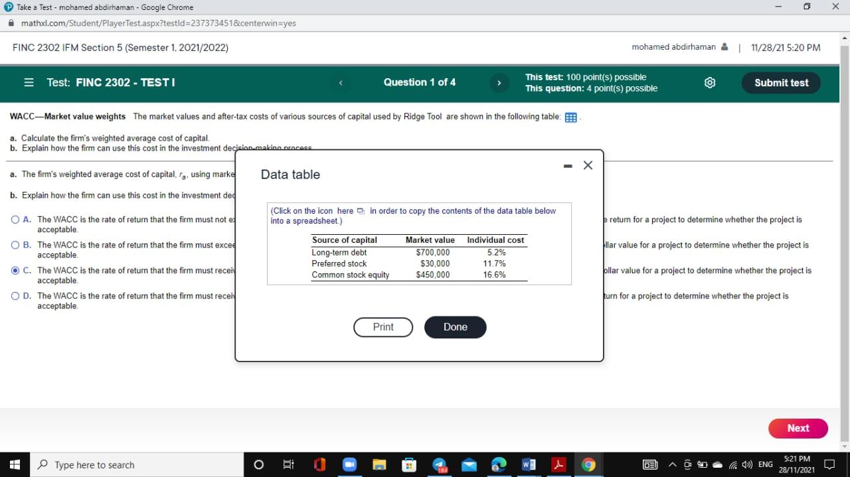
Task: Open the notification center icon
Action: (x=829, y=464)
